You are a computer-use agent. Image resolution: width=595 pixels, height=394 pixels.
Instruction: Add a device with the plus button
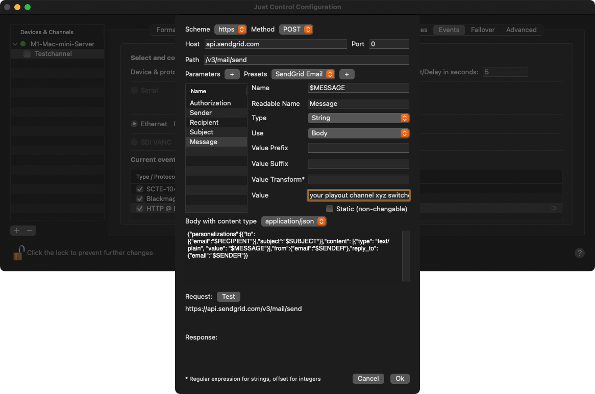[x=16, y=230]
